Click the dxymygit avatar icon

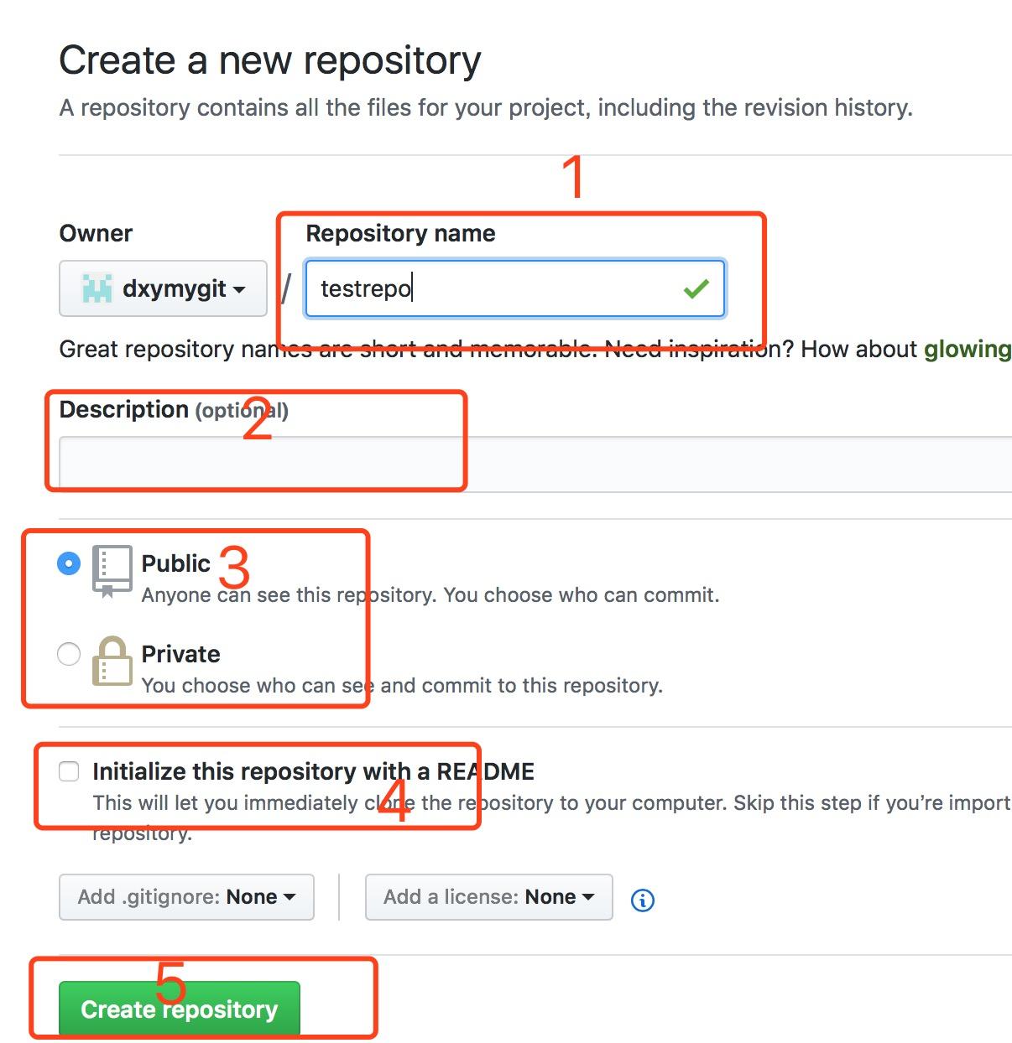click(97, 288)
